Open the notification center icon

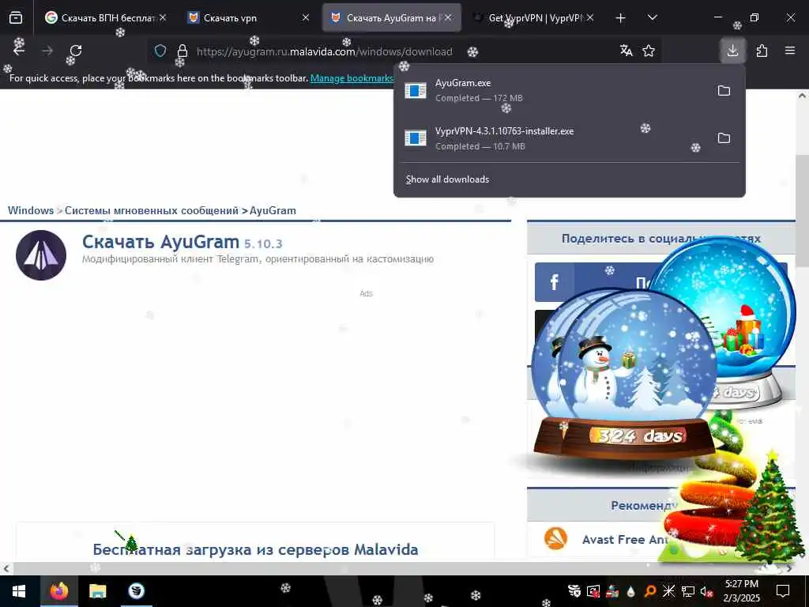tap(783, 591)
